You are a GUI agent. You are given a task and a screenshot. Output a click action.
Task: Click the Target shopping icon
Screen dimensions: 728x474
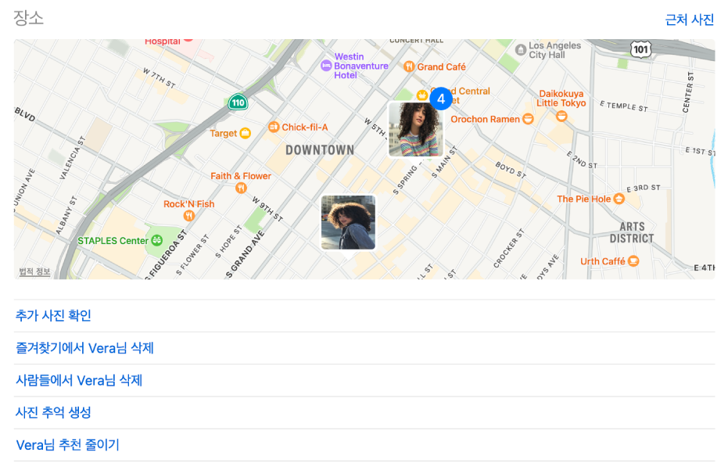pyautogui.click(x=246, y=133)
